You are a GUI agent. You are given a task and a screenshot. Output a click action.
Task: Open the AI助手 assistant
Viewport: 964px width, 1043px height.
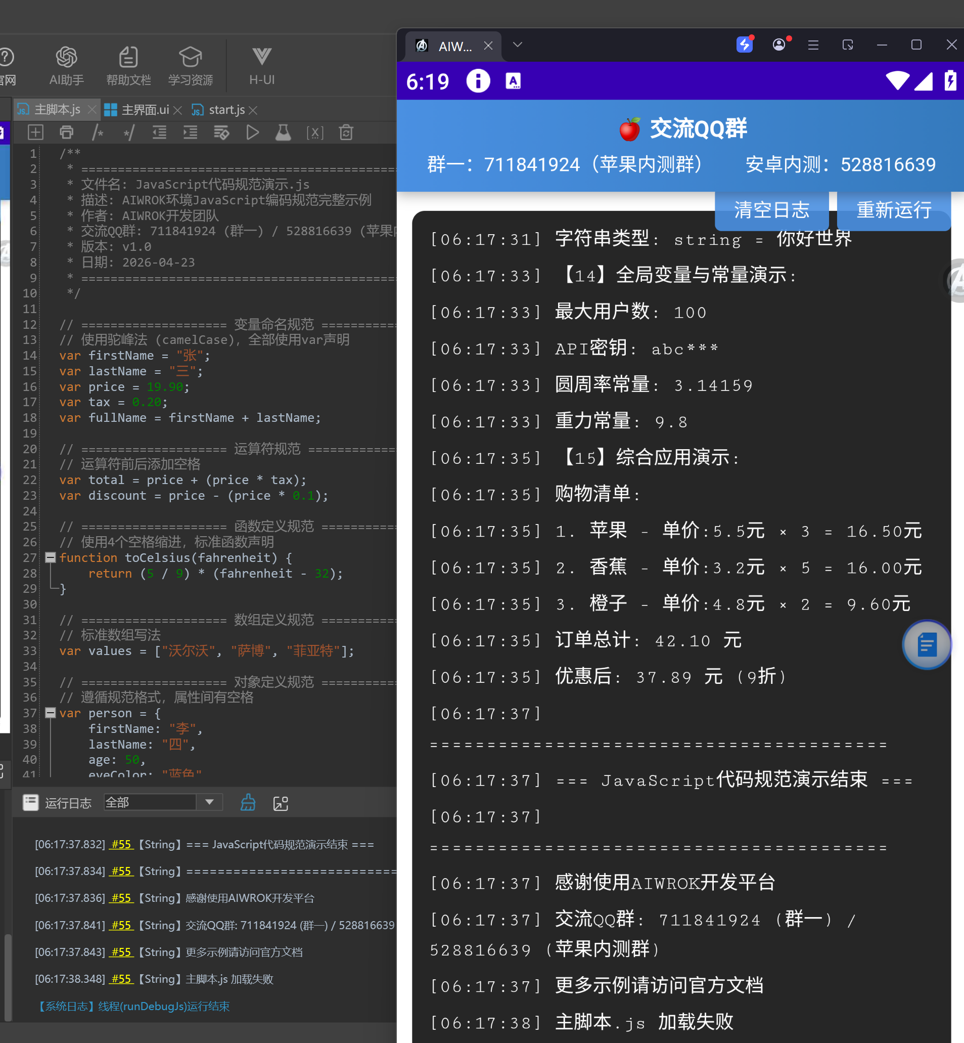click(66, 65)
